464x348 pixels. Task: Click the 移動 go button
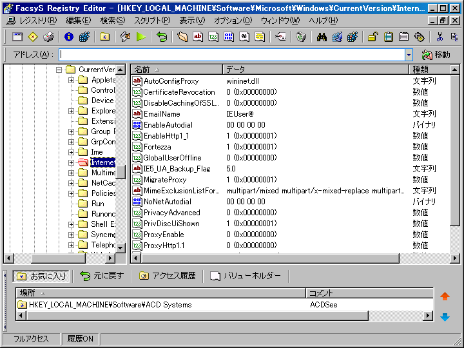coord(436,55)
